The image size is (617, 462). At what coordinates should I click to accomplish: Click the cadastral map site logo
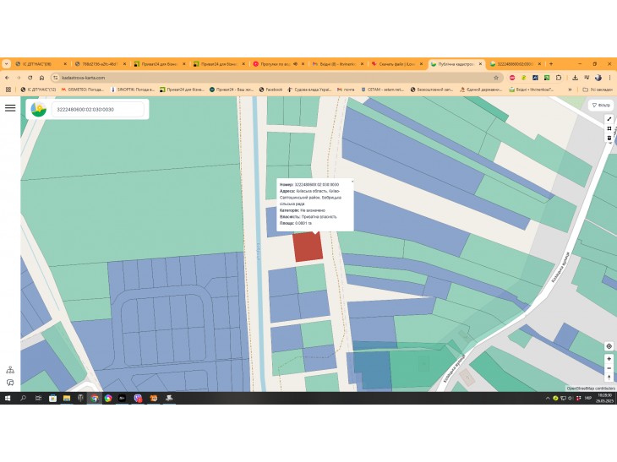click(39, 109)
